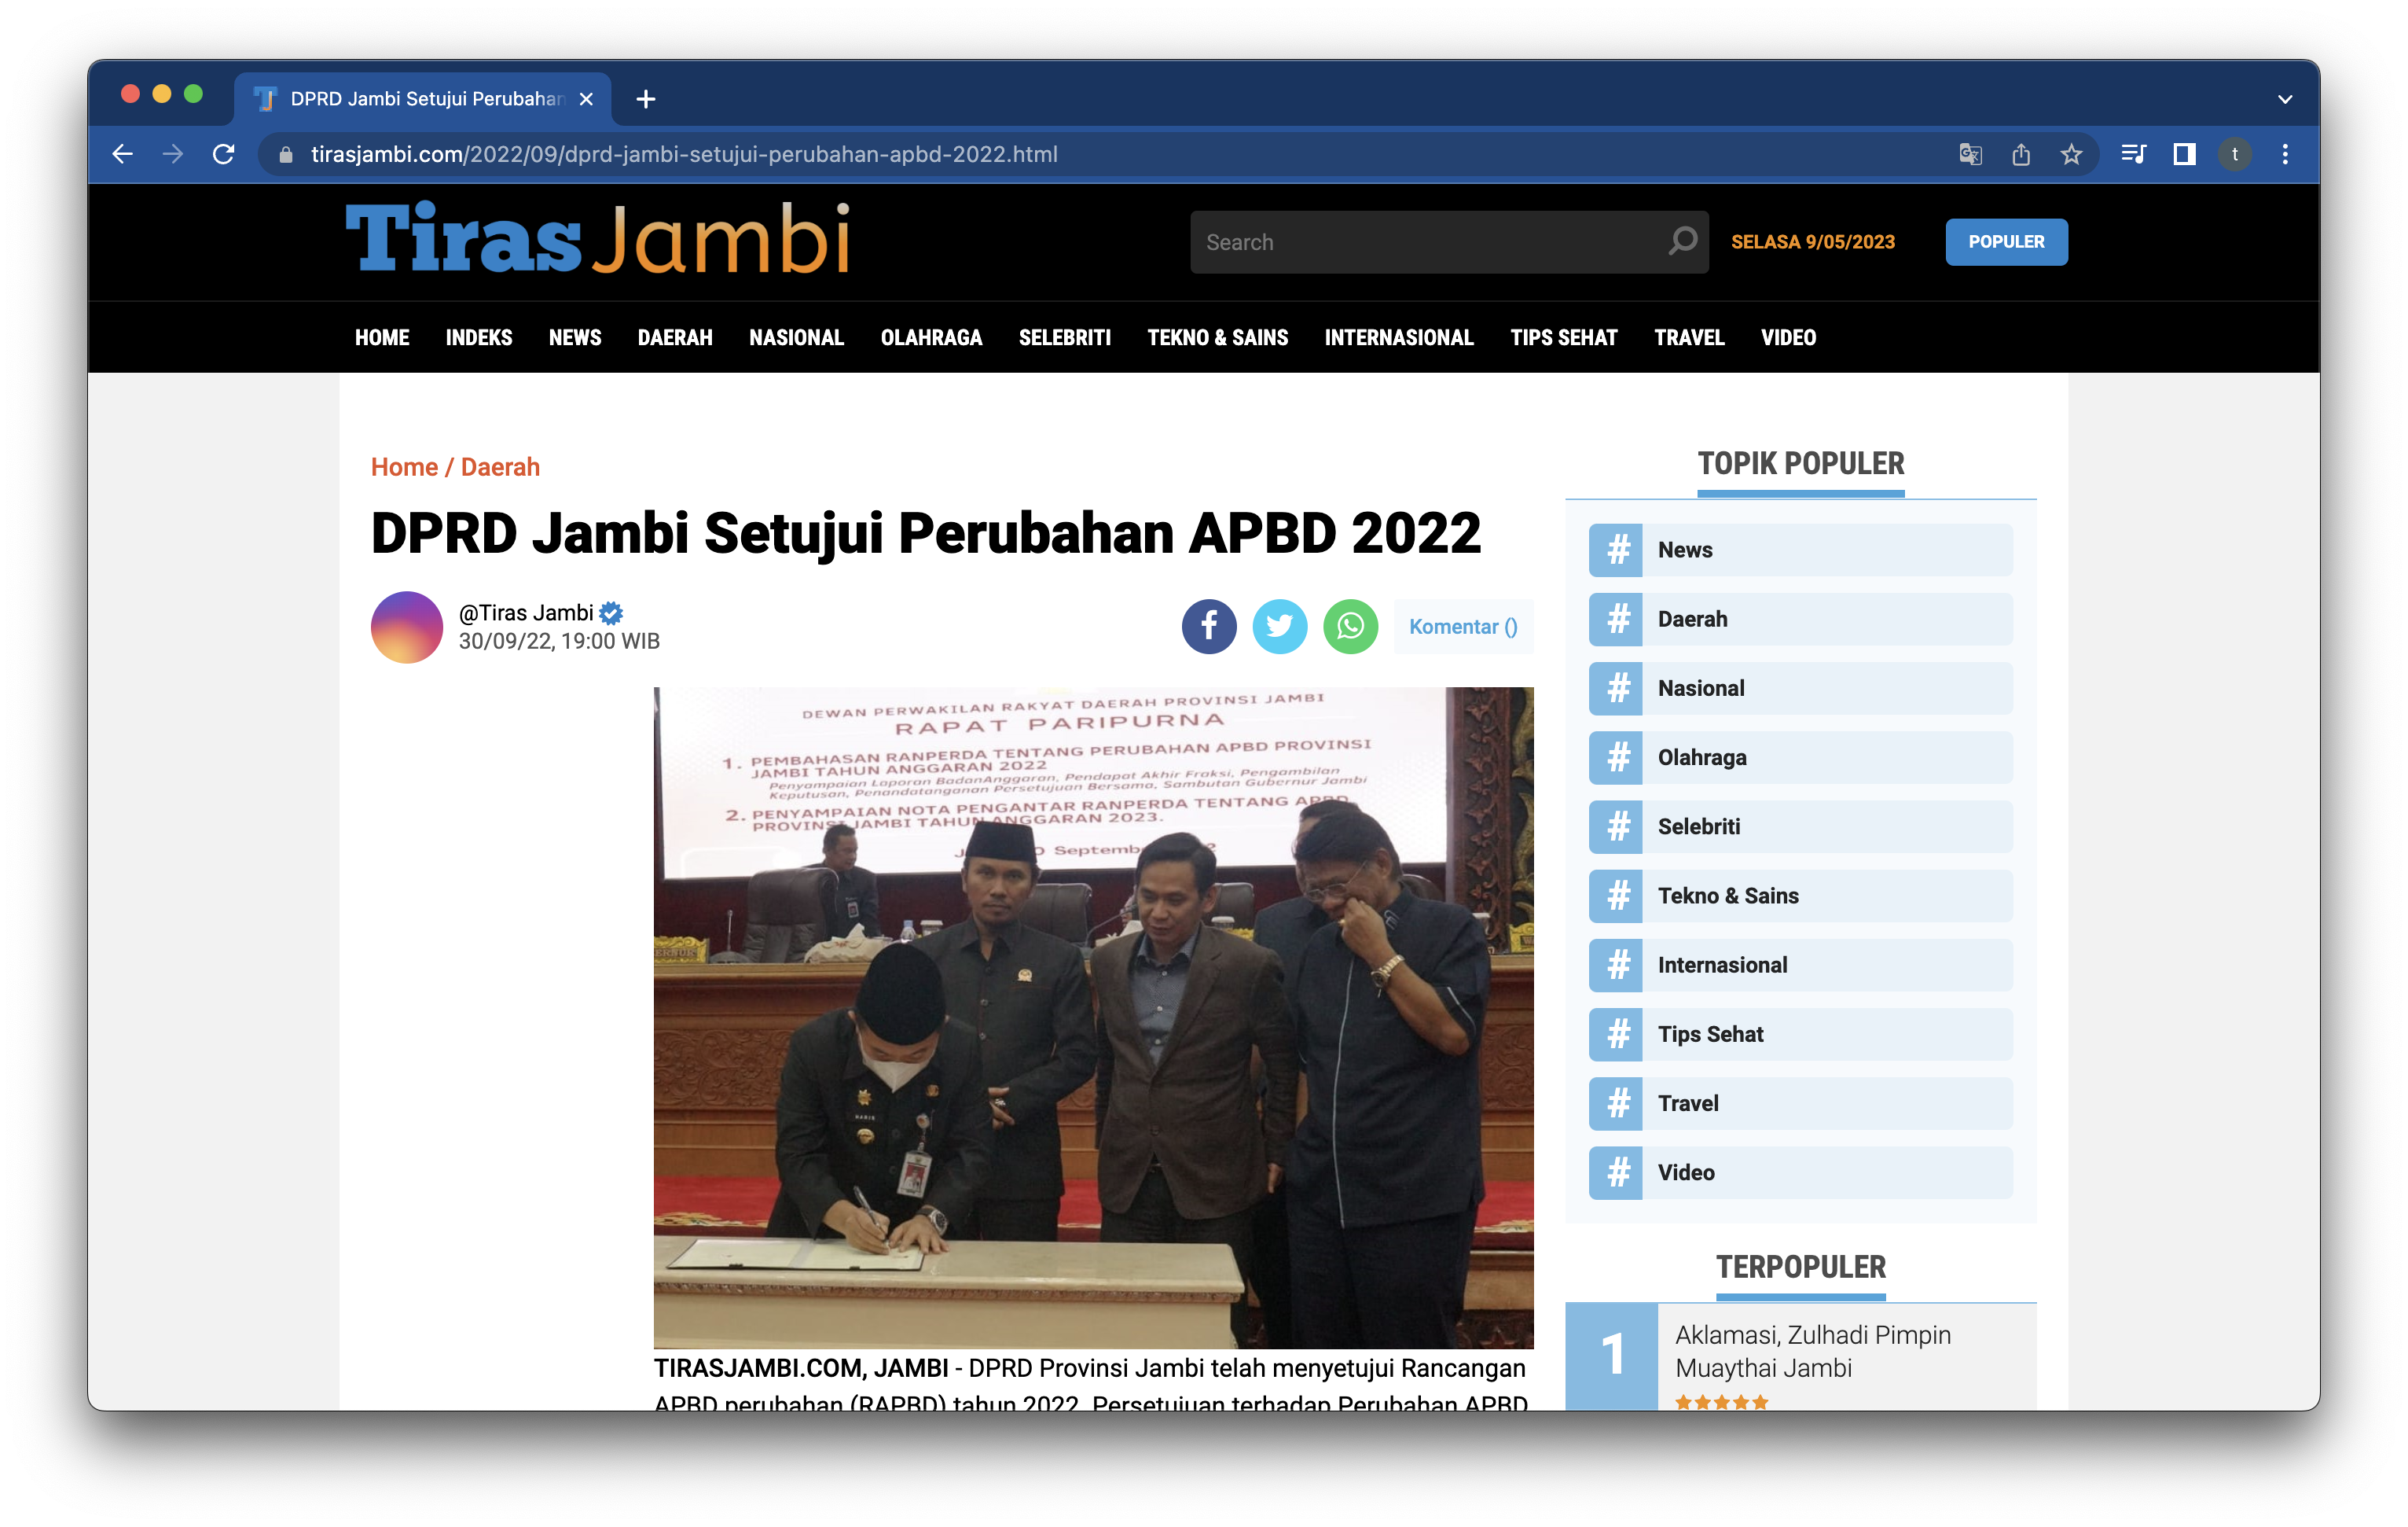Select Tekno & Sains popular topic
This screenshot has width=2408, height=1527.
(1800, 896)
